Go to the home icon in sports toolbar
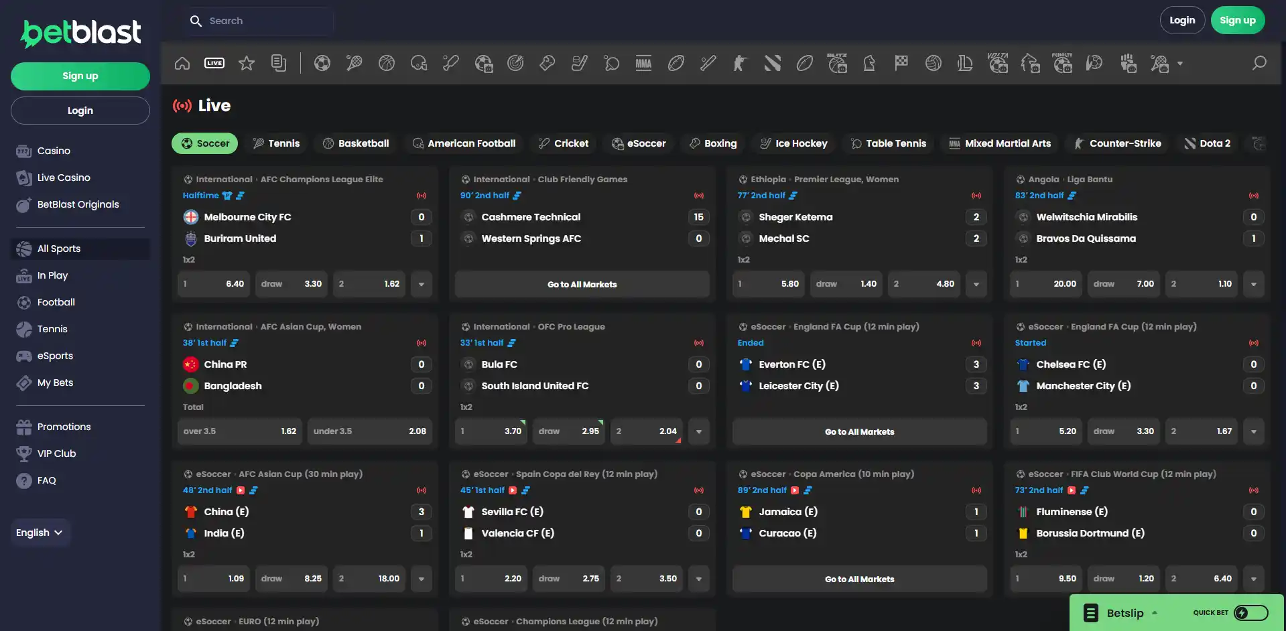Image resolution: width=1286 pixels, height=631 pixels. coord(182,63)
